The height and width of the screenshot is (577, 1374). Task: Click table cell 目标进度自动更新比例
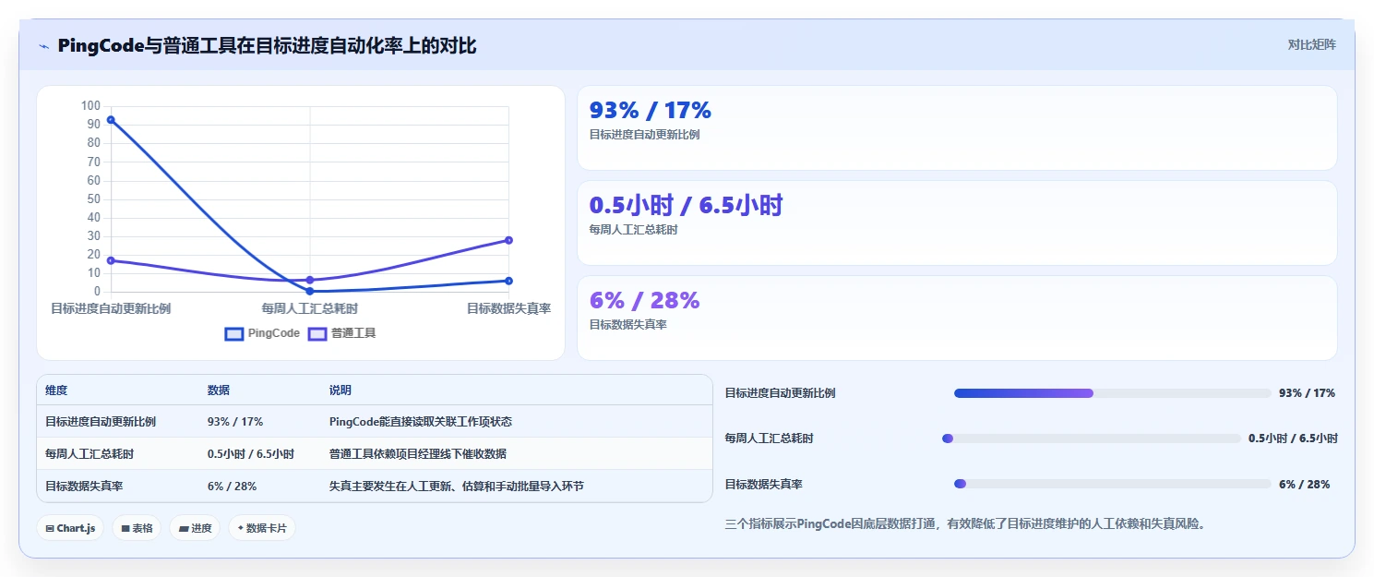(x=101, y=422)
